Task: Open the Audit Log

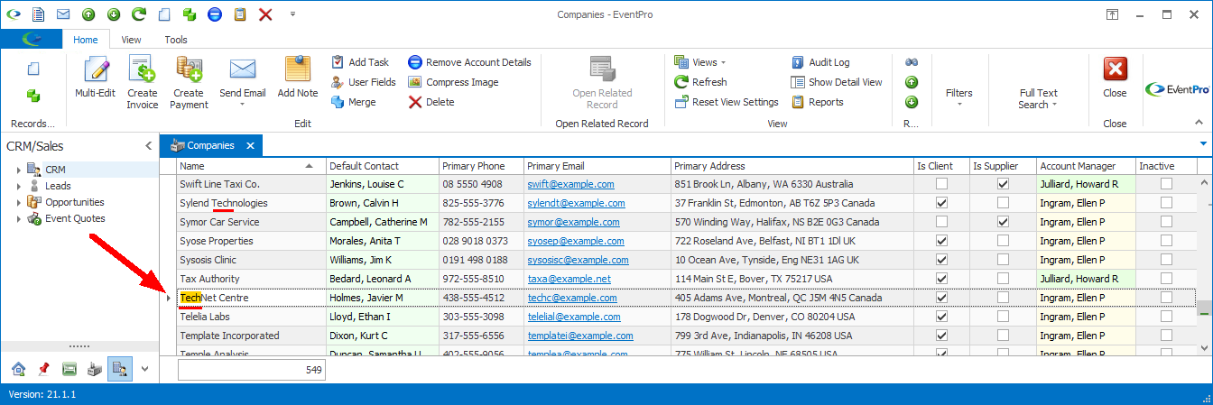Action: click(820, 62)
